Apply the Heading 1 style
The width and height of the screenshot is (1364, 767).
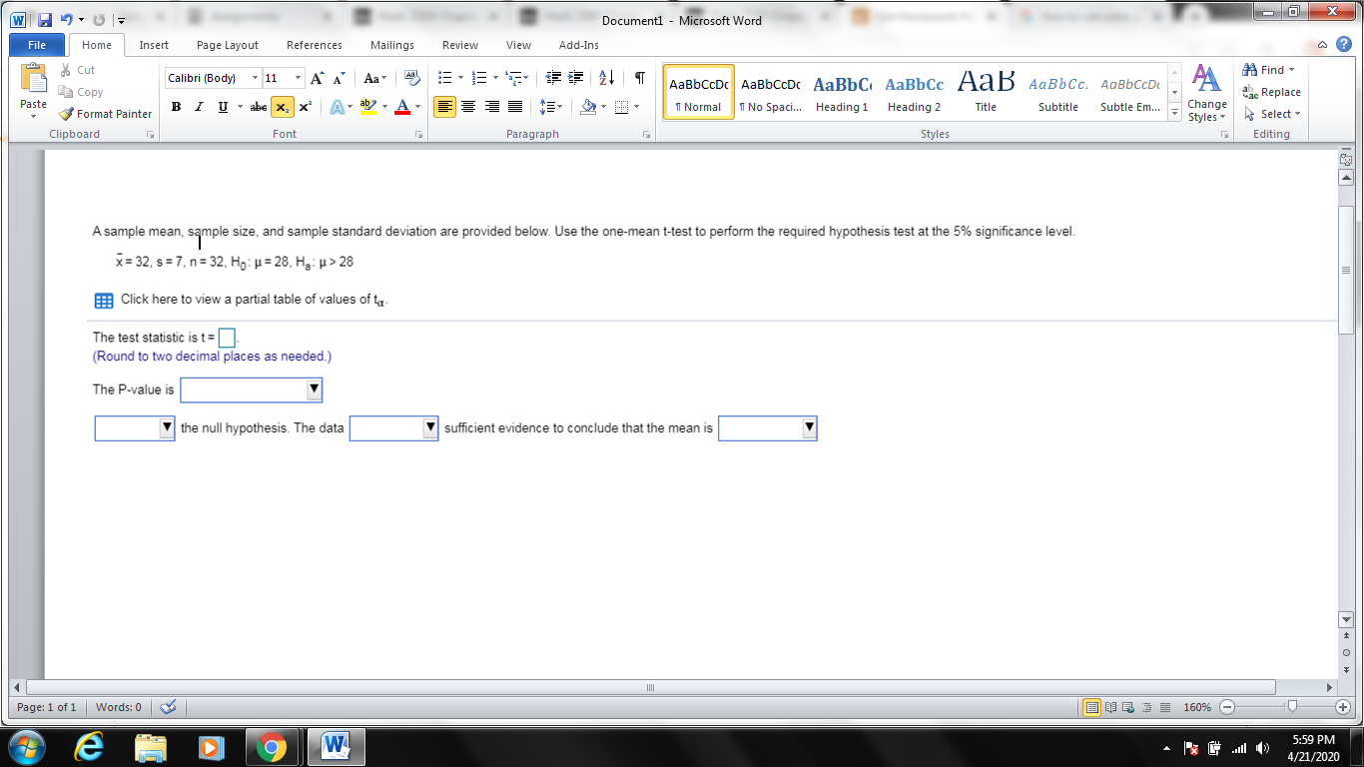[x=842, y=91]
